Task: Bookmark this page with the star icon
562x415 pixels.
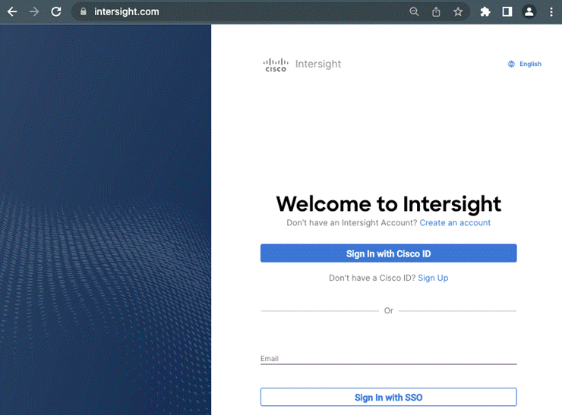Action: coord(458,12)
